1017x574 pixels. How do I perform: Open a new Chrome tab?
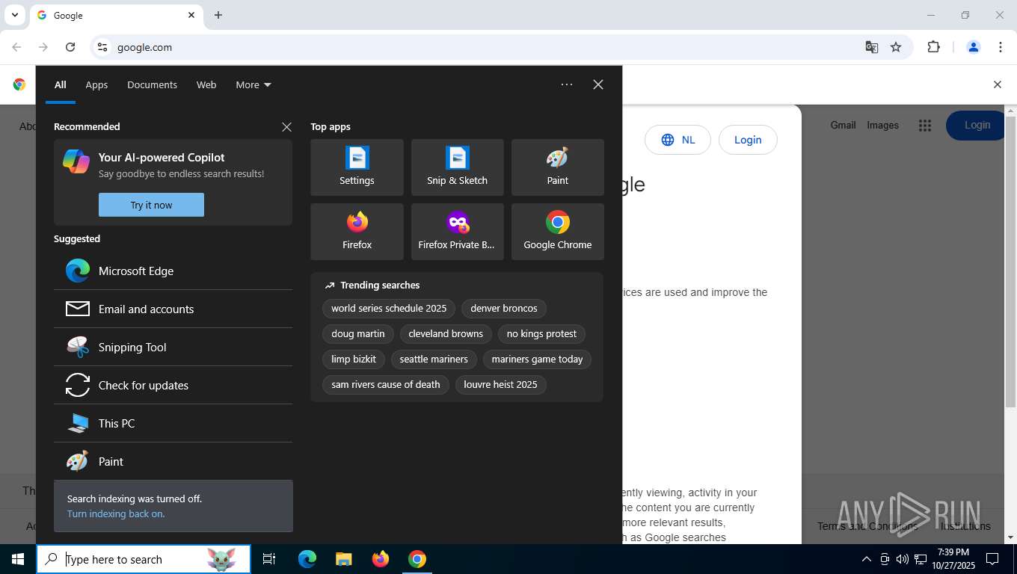[218, 15]
